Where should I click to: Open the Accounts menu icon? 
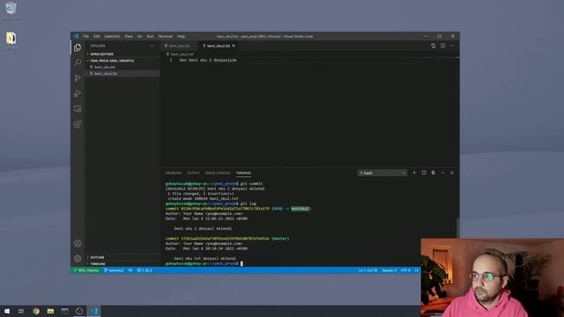pos(78,243)
